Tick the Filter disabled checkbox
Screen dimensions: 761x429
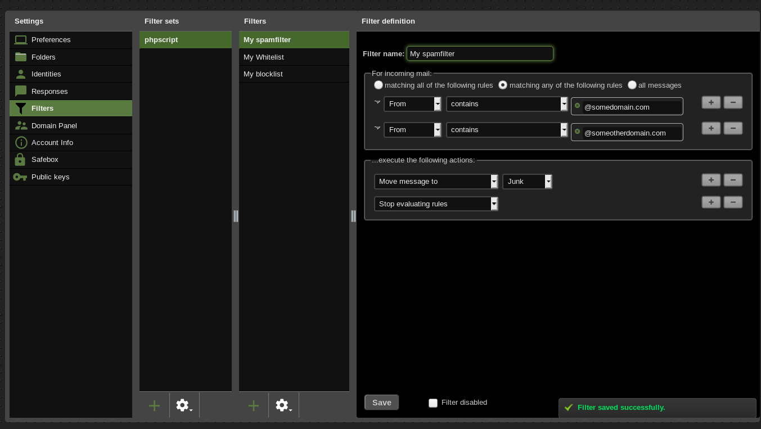(433, 403)
